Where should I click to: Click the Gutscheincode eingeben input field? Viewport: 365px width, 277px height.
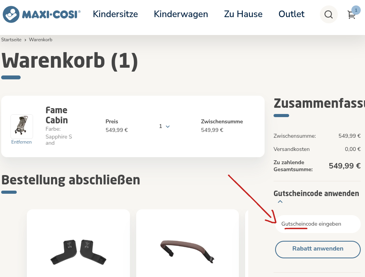(x=318, y=224)
